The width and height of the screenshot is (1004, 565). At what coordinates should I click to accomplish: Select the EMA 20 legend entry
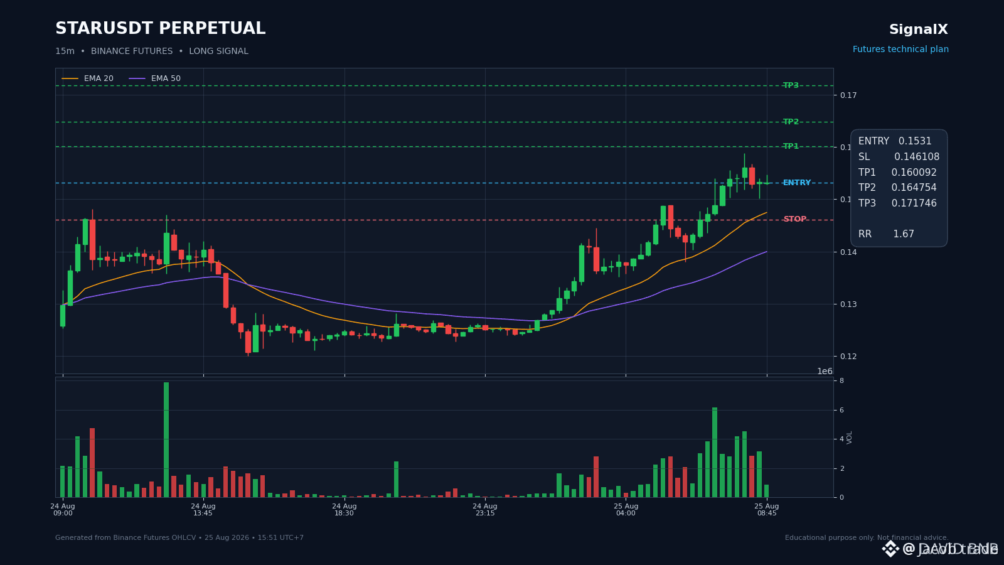click(x=88, y=78)
